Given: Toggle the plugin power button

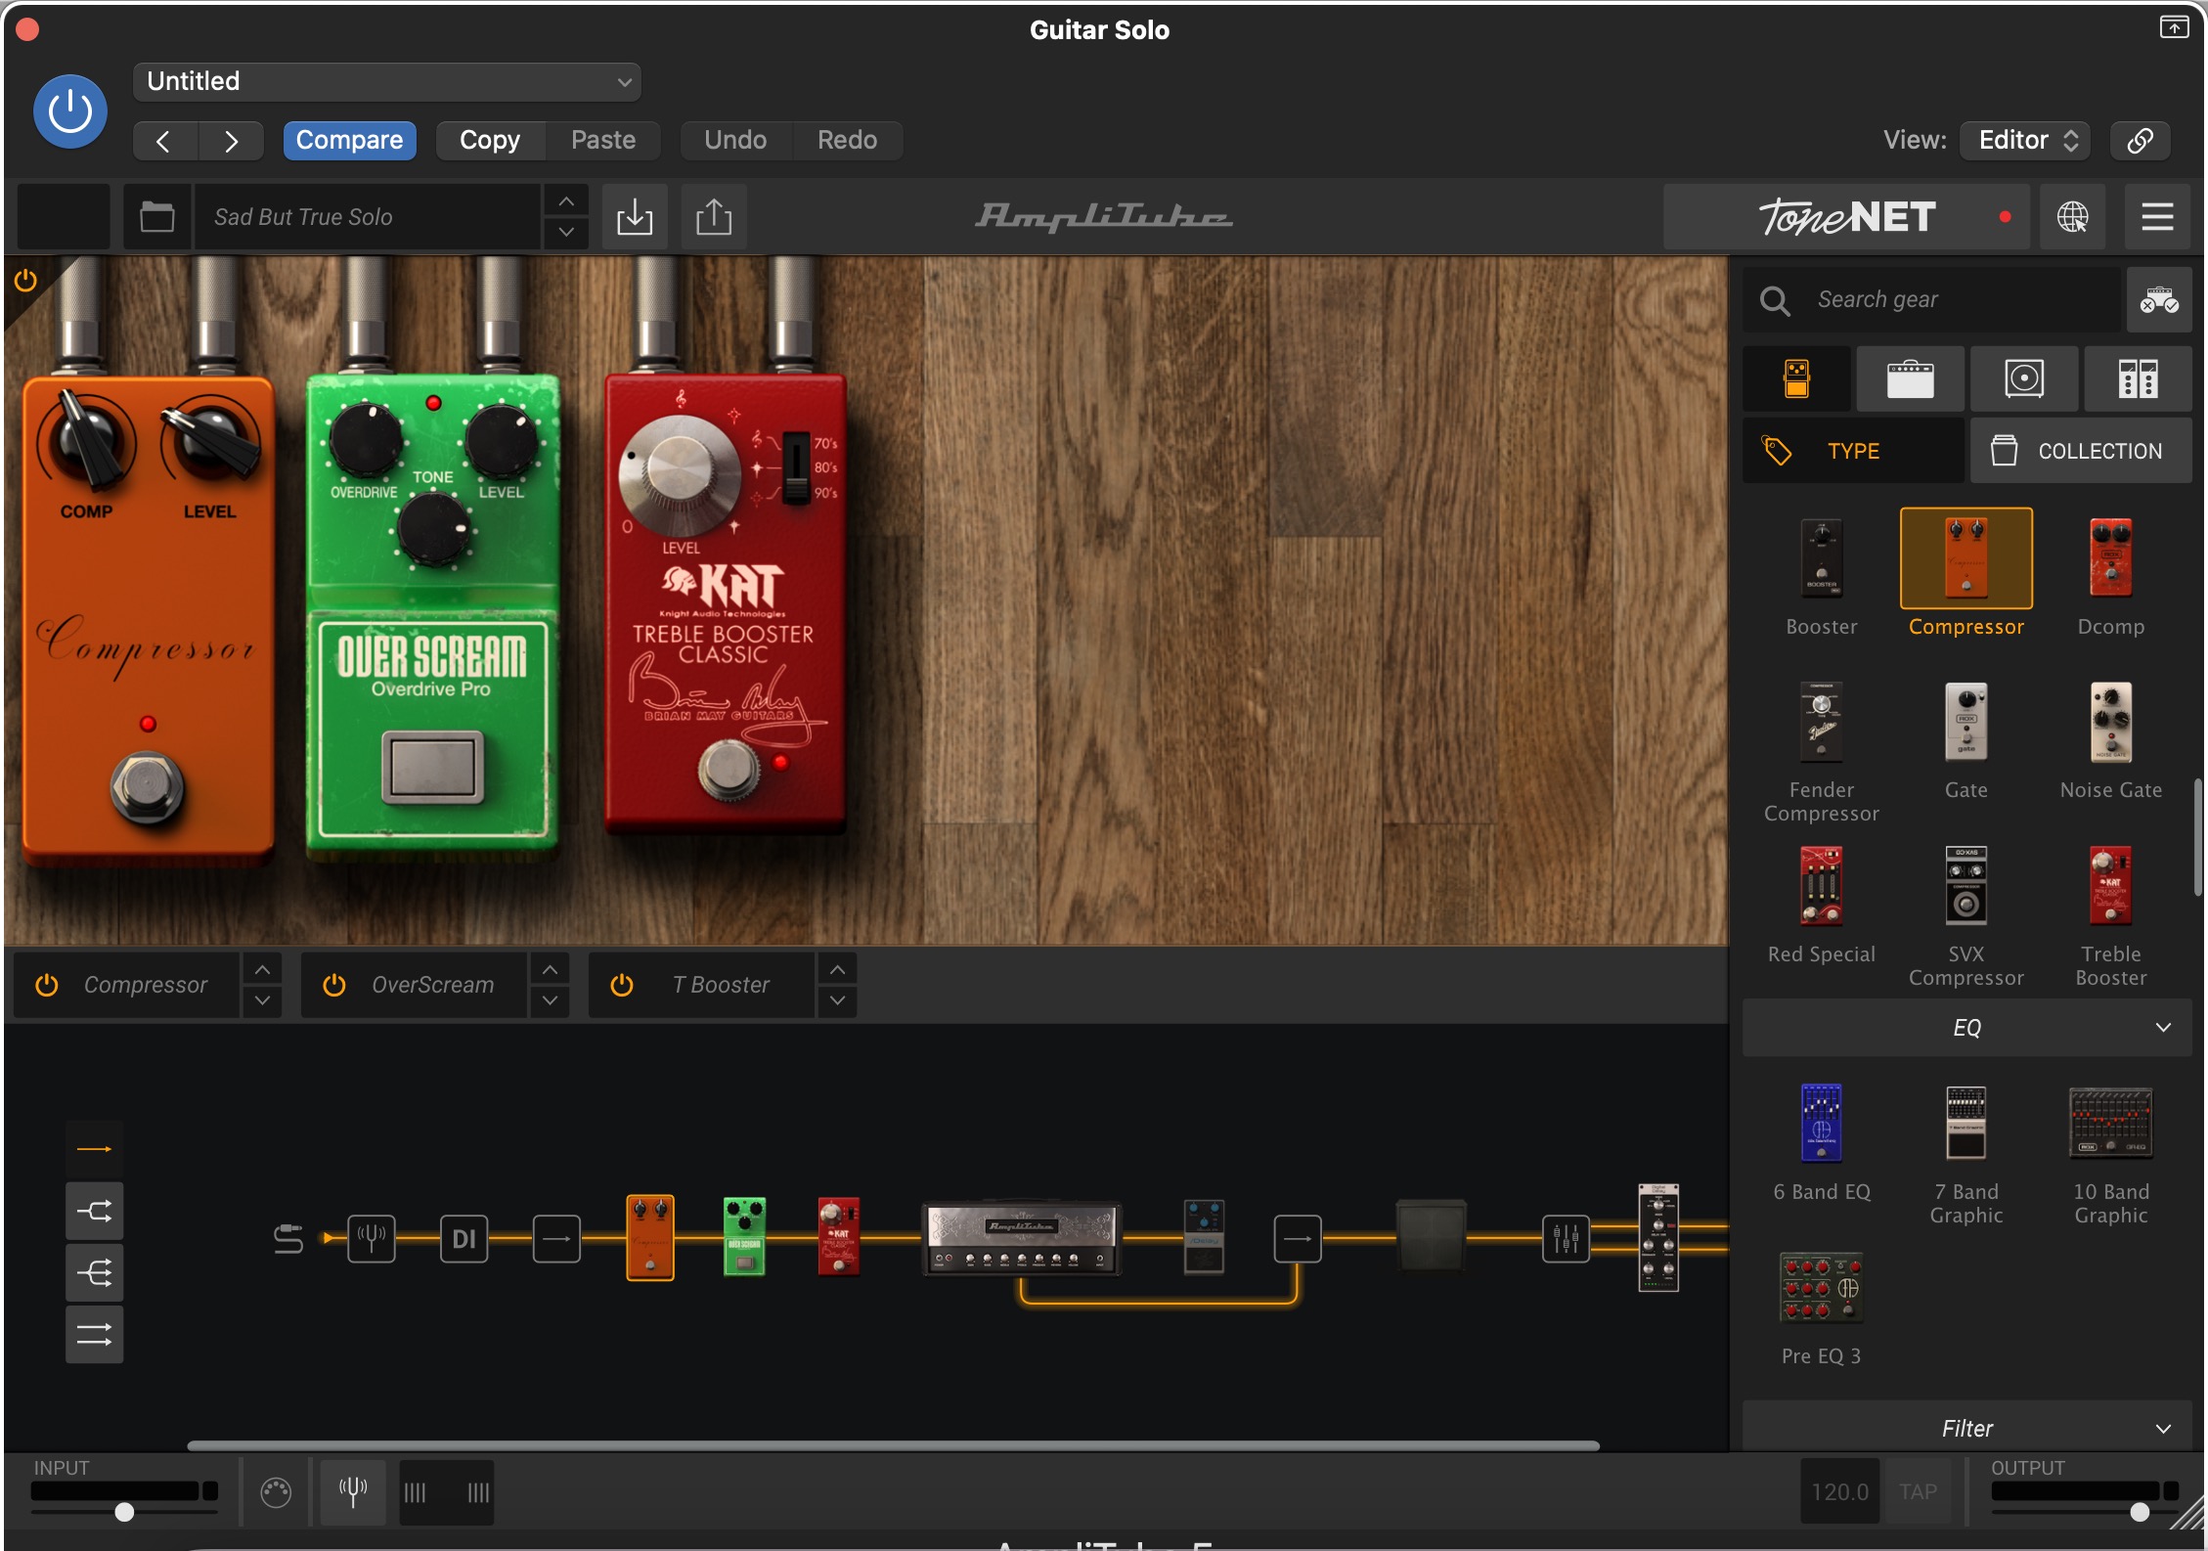Looking at the screenshot, I should [70, 111].
